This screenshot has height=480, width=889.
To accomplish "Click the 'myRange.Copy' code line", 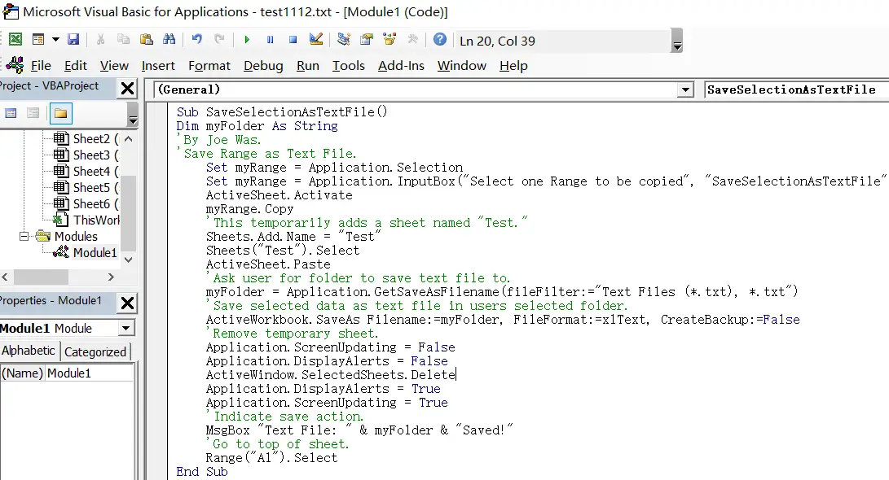I will click(249, 209).
